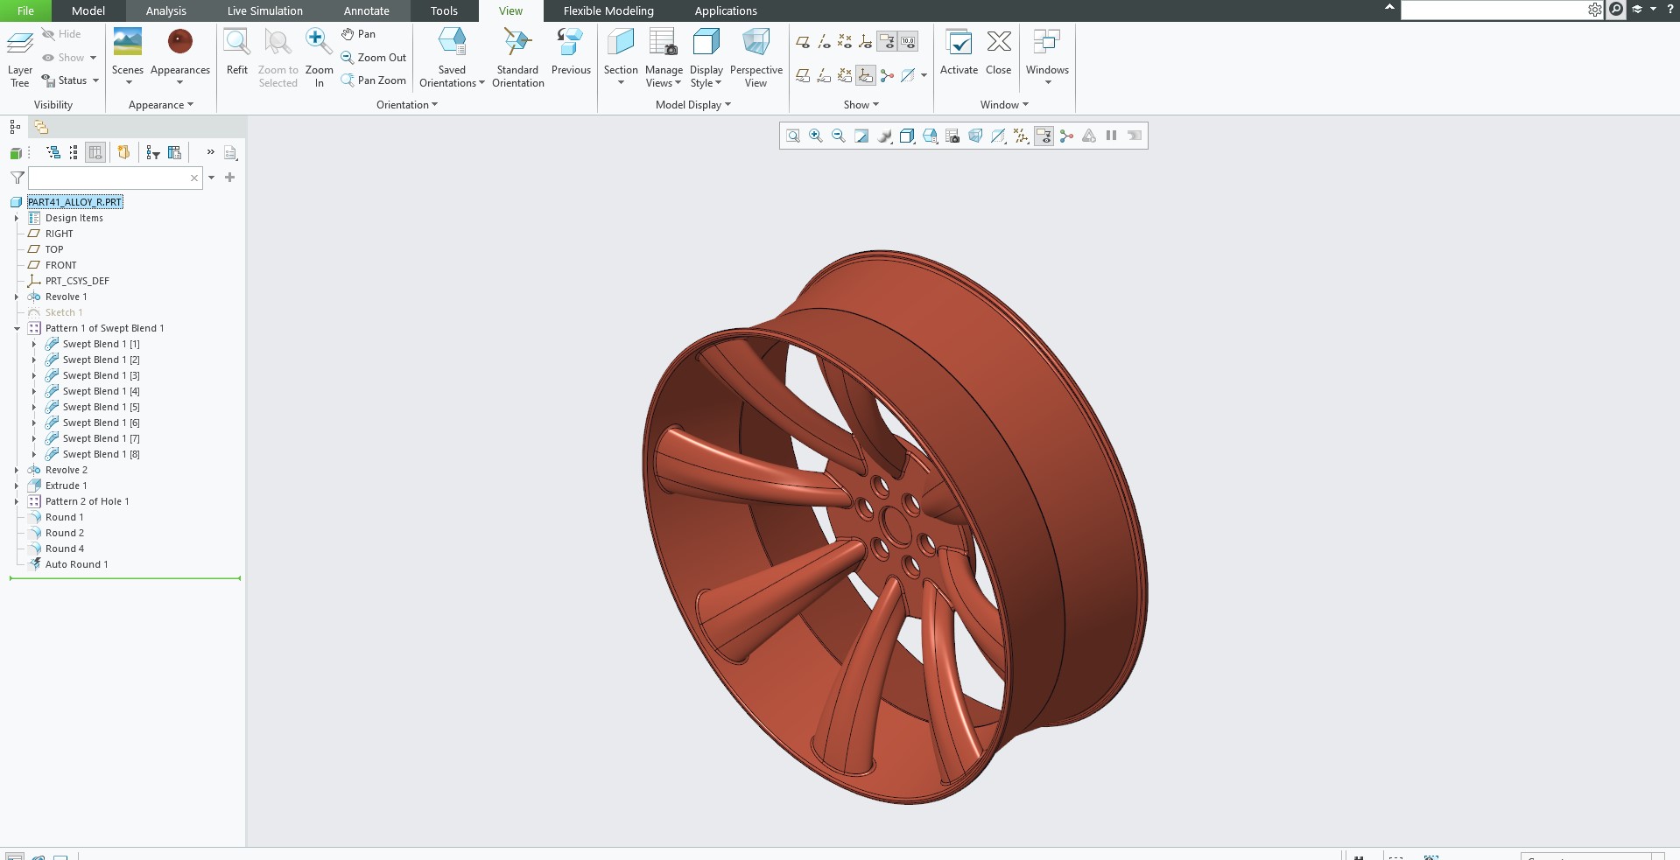Clear the model tree filter text
Viewport: 1680px width, 860px height.
point(194,178)
